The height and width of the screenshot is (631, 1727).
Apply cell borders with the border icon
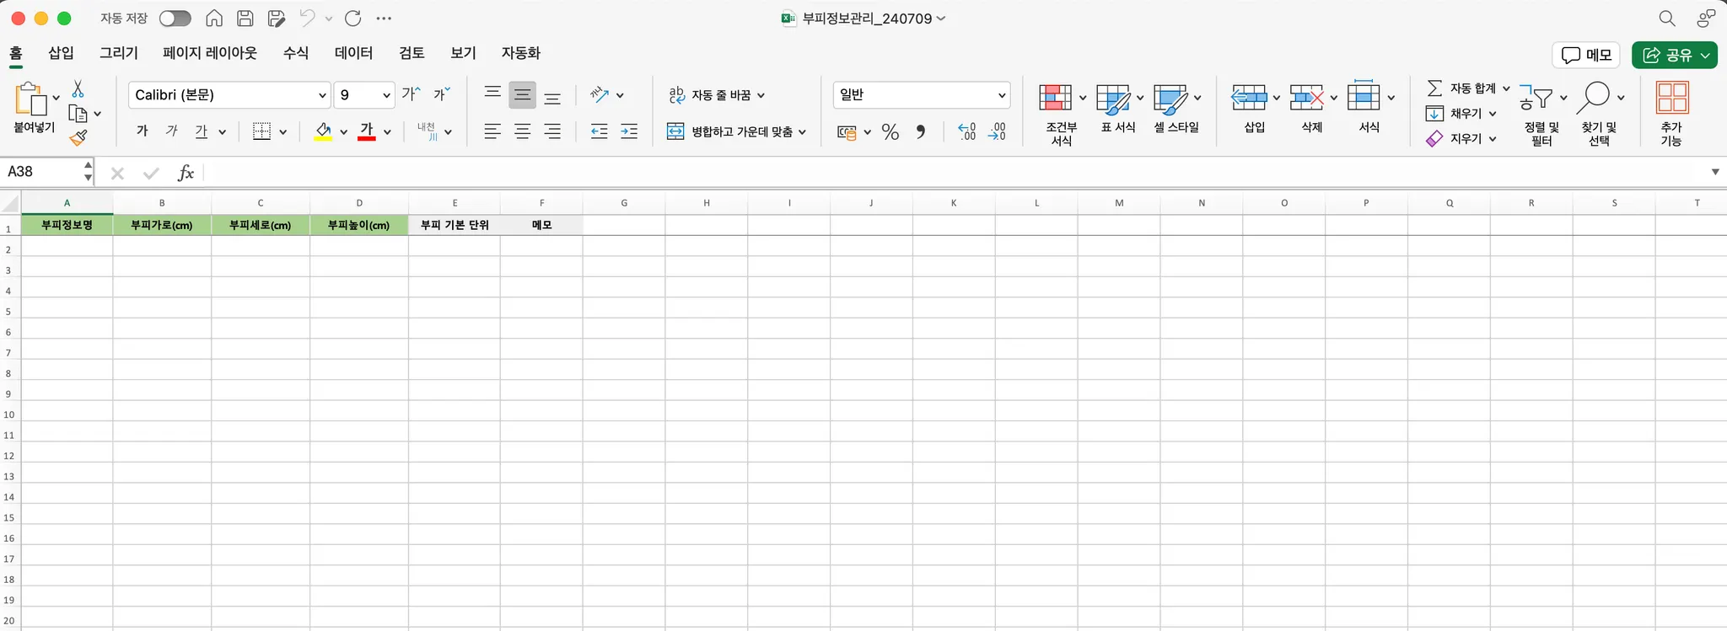coord(261,131)
